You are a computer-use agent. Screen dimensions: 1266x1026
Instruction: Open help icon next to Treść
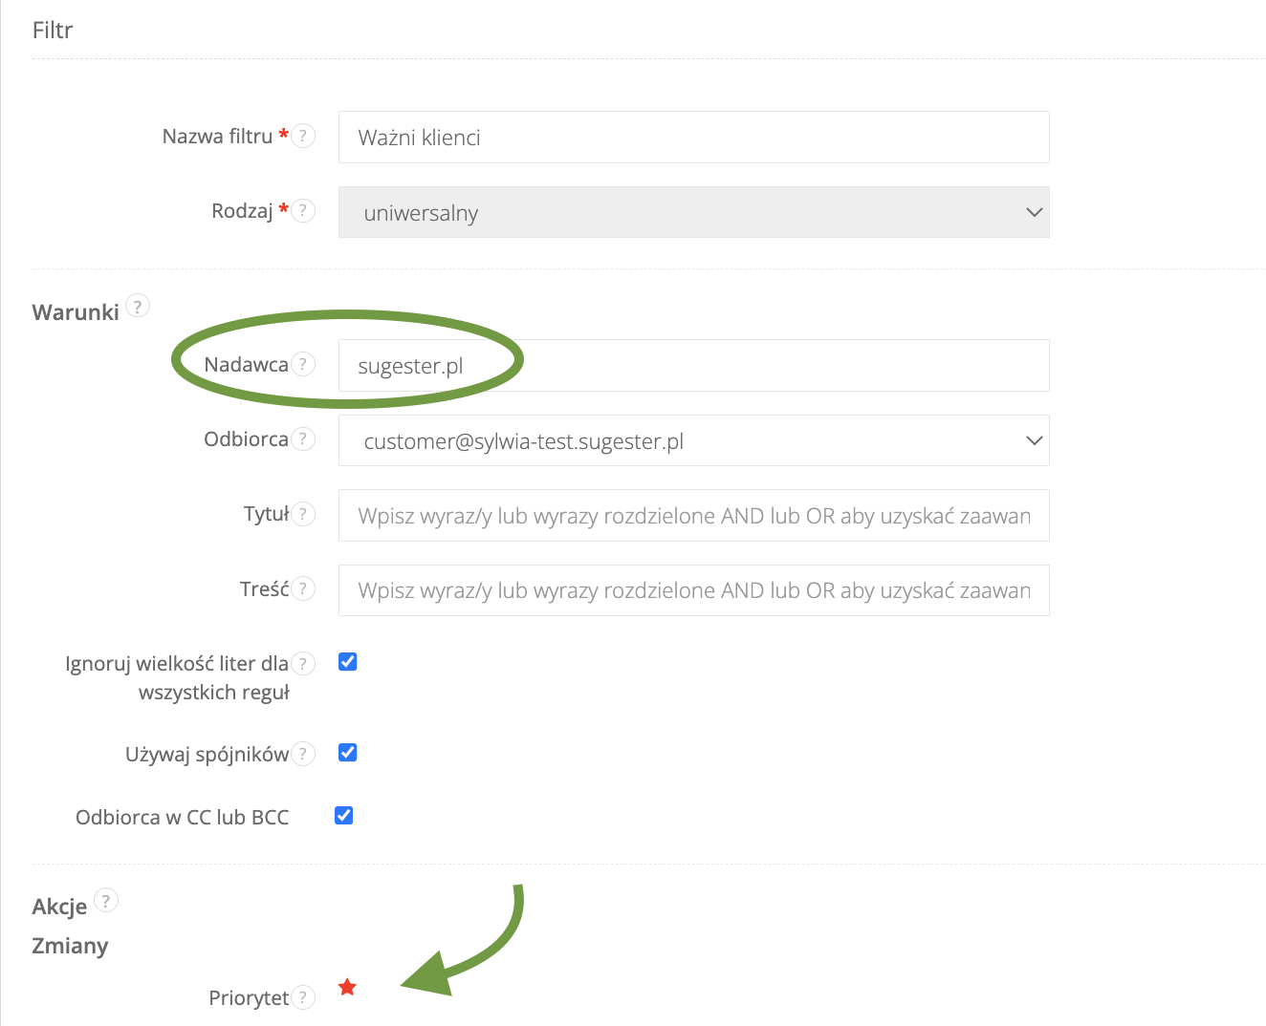pos(303,588)
